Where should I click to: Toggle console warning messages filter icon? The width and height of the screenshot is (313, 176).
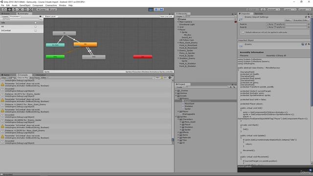[164, 78]
